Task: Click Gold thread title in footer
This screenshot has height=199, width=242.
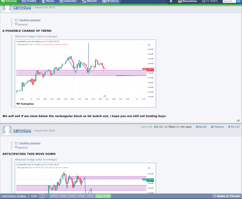Action: click(x=34, y=196)
